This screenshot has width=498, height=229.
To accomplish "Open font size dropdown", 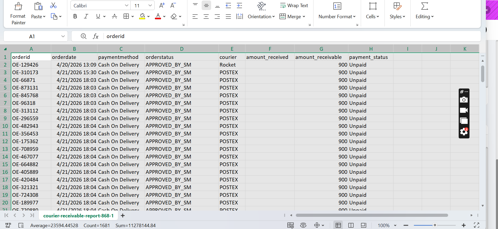I will [x=150, y=6].
